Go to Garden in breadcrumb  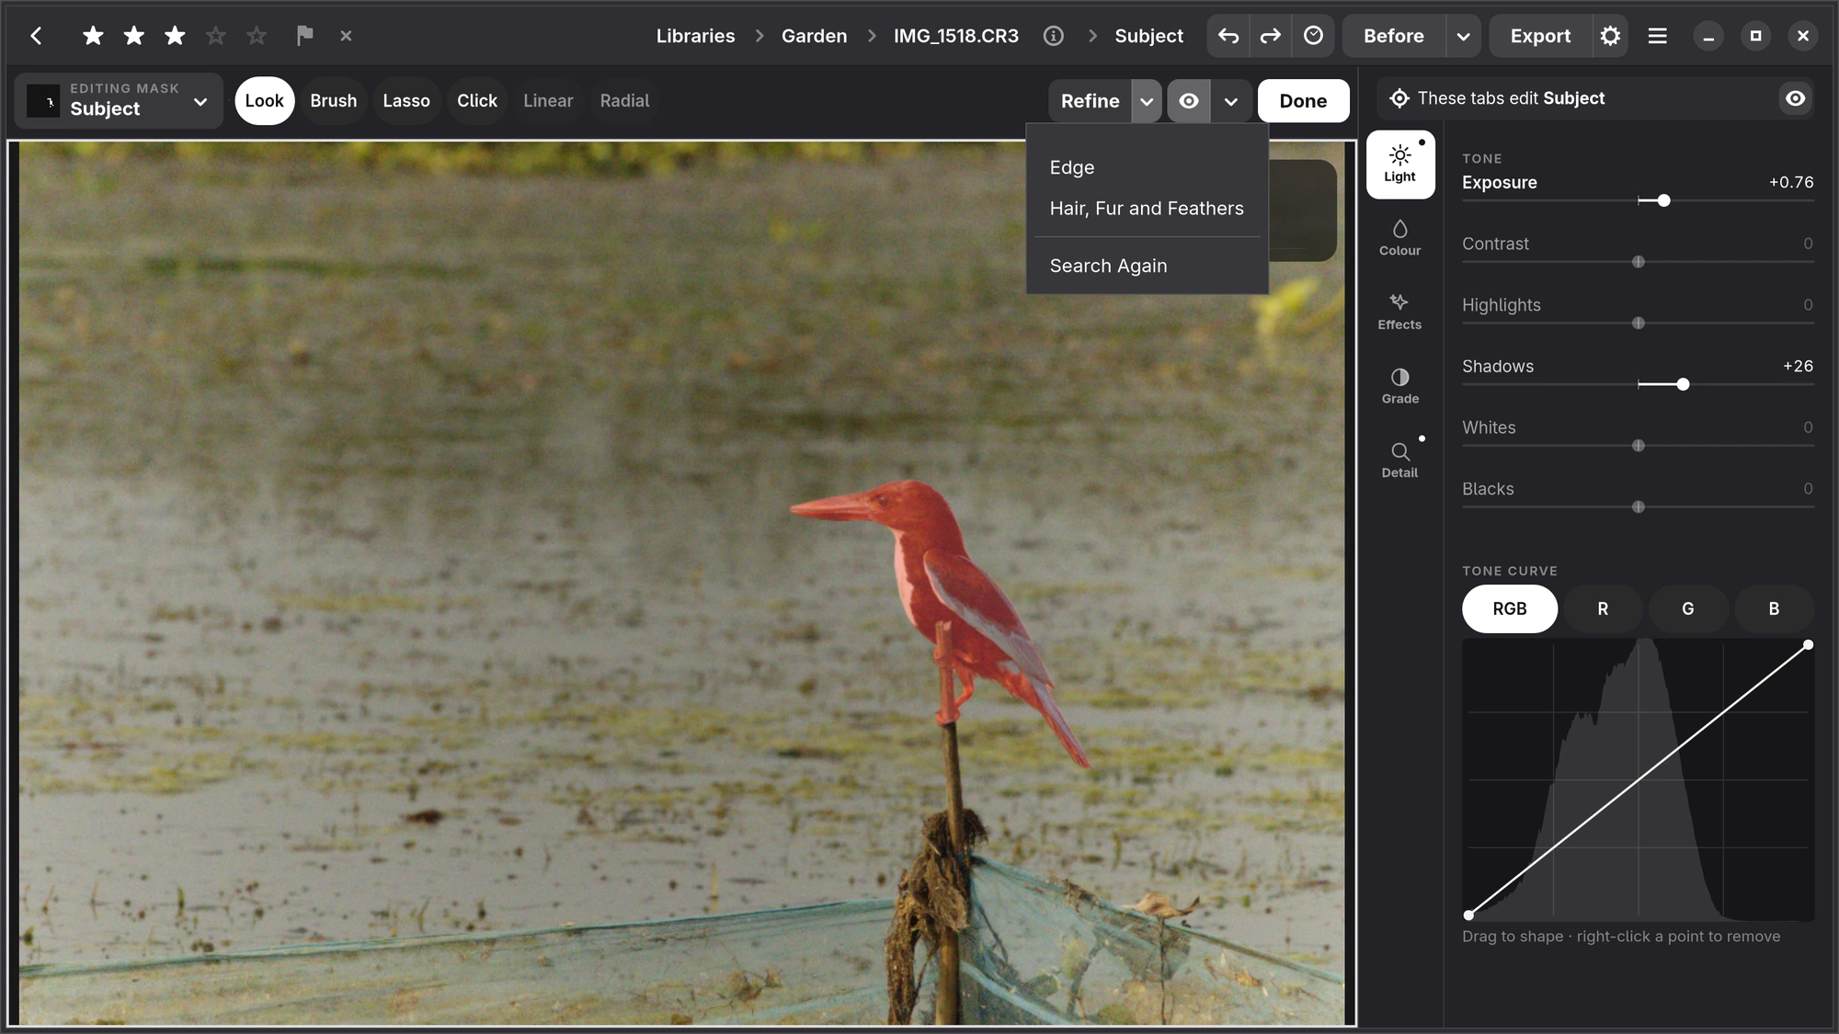pyautogui.click(x=814, y=36)
